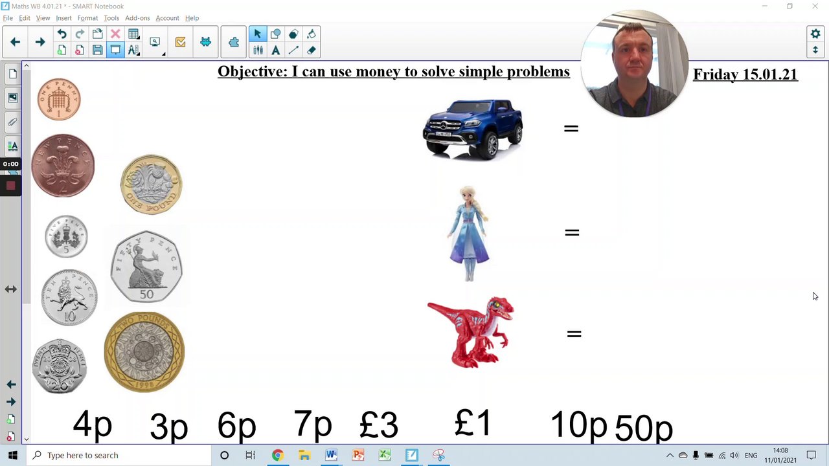Open the Properties sidebar tab

coord(12,146)
